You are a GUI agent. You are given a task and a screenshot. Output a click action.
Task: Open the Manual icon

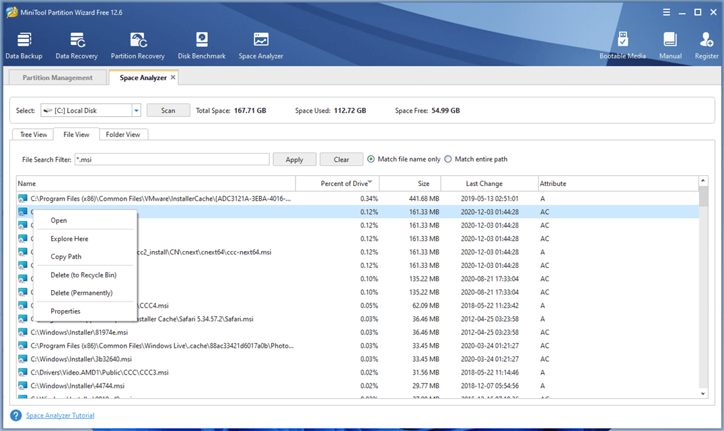point(670,46)
